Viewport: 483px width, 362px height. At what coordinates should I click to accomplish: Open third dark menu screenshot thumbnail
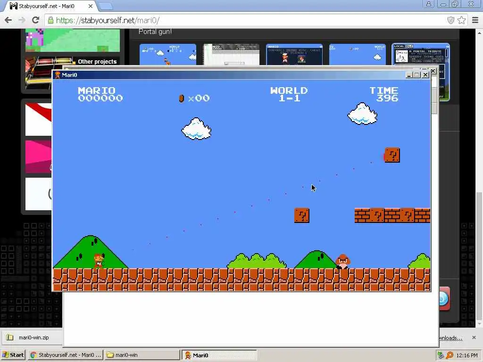[294, 55]
